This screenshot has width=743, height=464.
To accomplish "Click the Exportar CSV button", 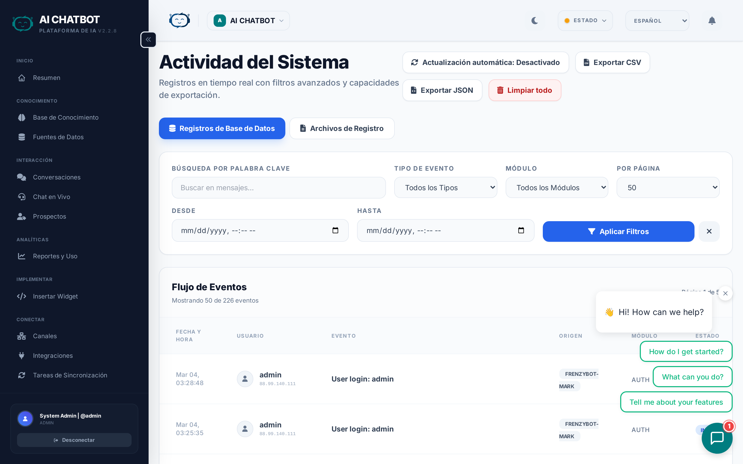I will pyautogui.click(x=612, y=62).
